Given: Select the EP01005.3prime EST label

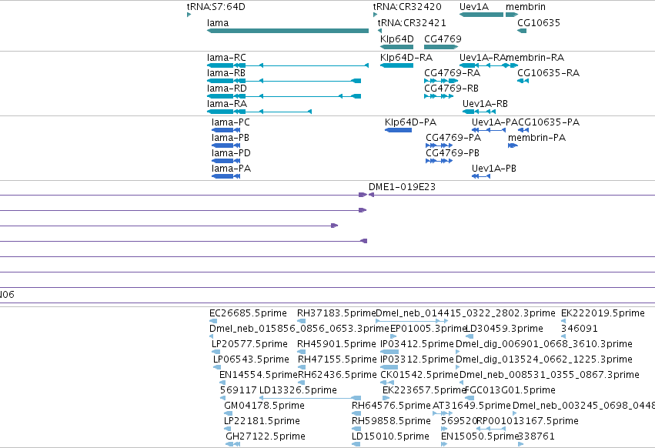Looking at the screenshot, I should [428, 329].
